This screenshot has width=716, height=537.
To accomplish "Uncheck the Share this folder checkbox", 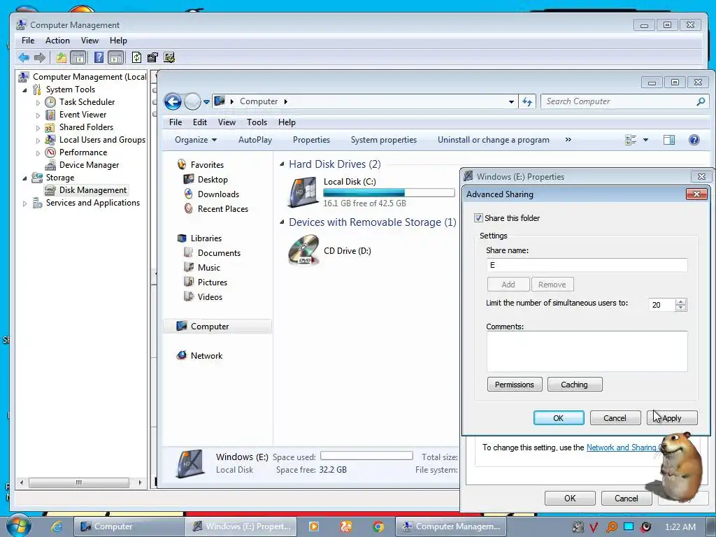I will (478, 218).
